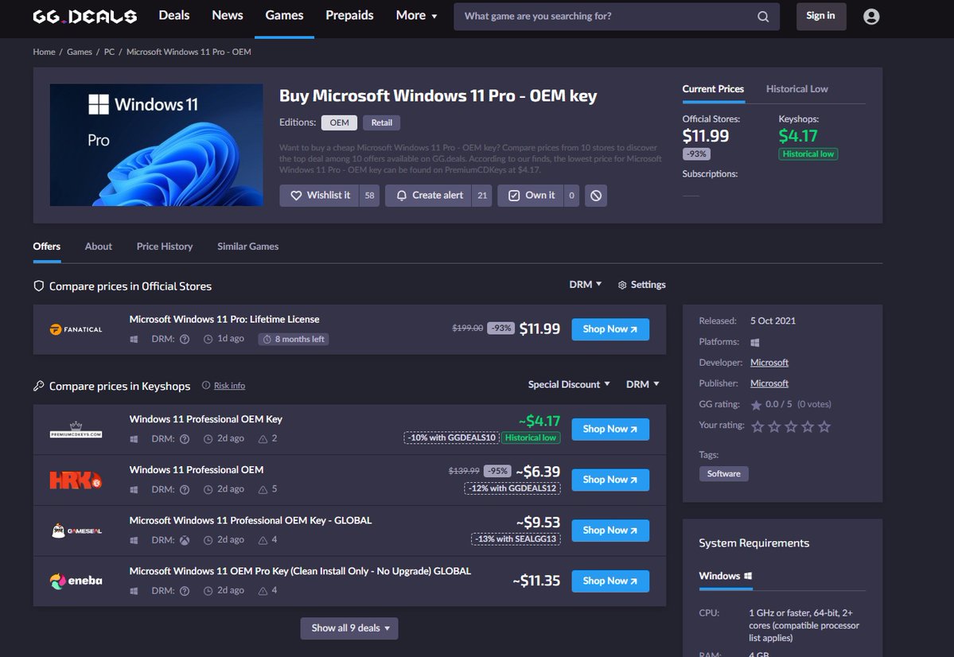Click Xbox DRM icon in Gameseal row
This screenshot has height=657, width=954.
coord(185,539)
